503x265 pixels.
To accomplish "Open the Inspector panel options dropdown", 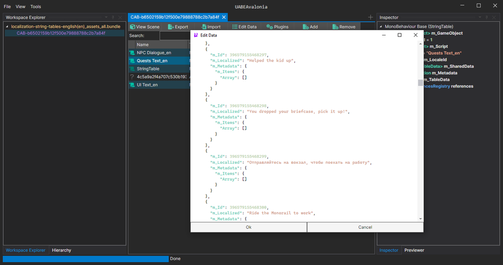I will click(x=480, y=18).
